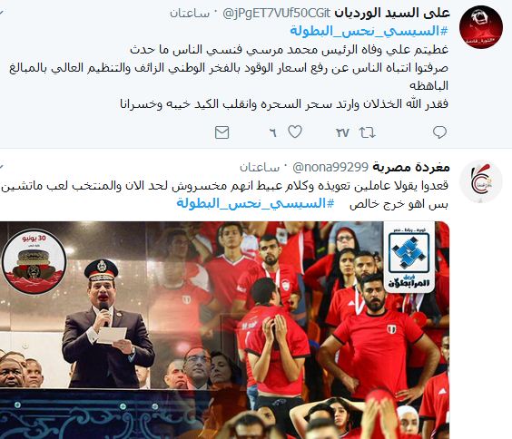Viewport: 512px width, 439px height.
Task: Open hashtag السيسي_نحس_البطولة in second tweet
Action: 255,203
